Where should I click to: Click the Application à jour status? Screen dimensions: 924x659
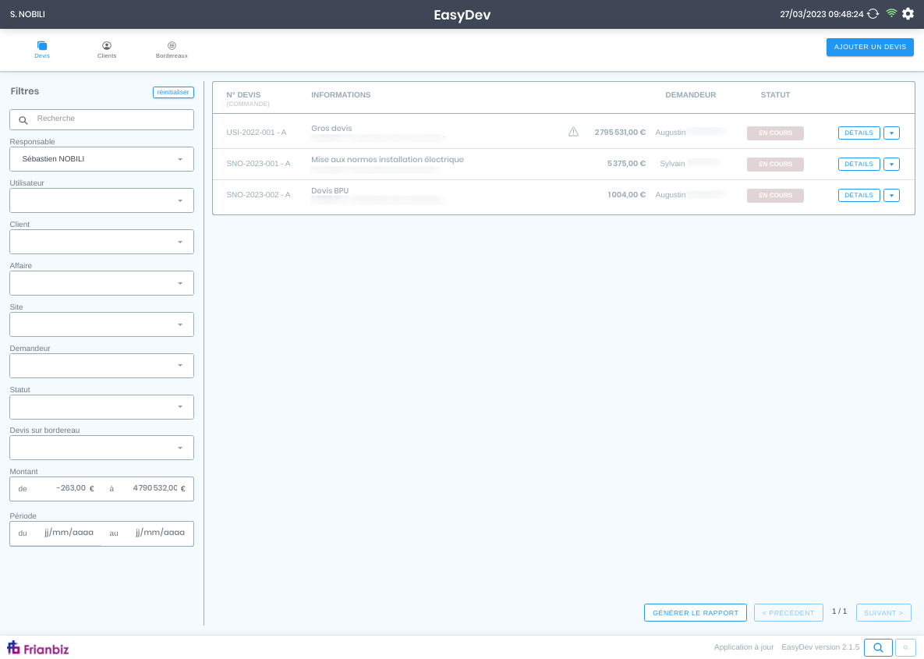744,647
